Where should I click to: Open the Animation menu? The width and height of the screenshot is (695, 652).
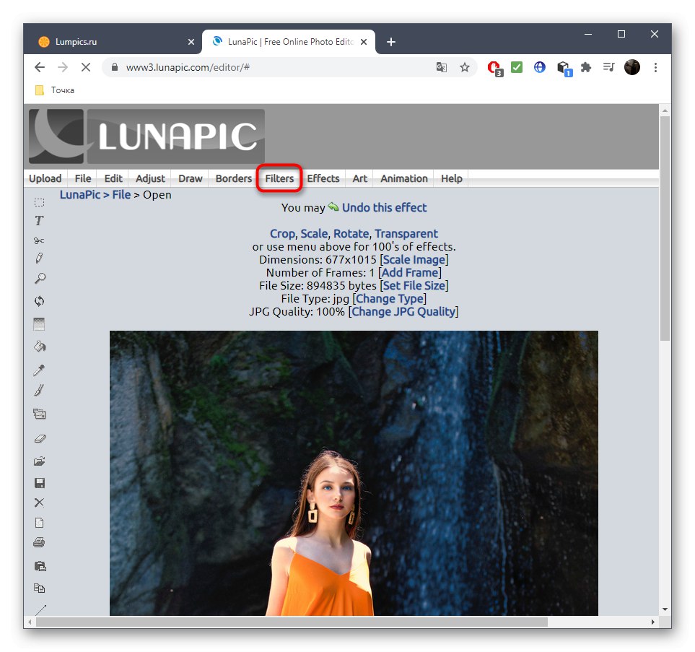403,178
